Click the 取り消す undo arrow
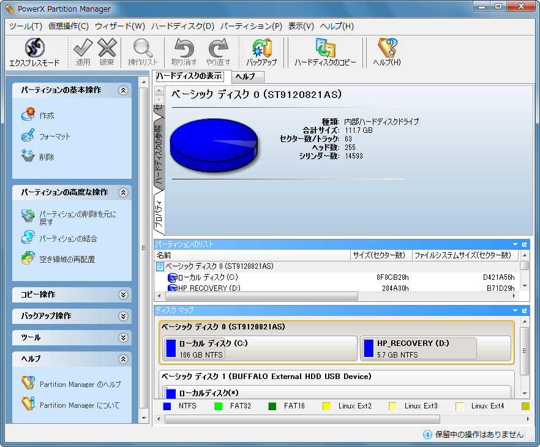Image resolution: width=540 pixels, height=447 pixels. coord(184,48)
